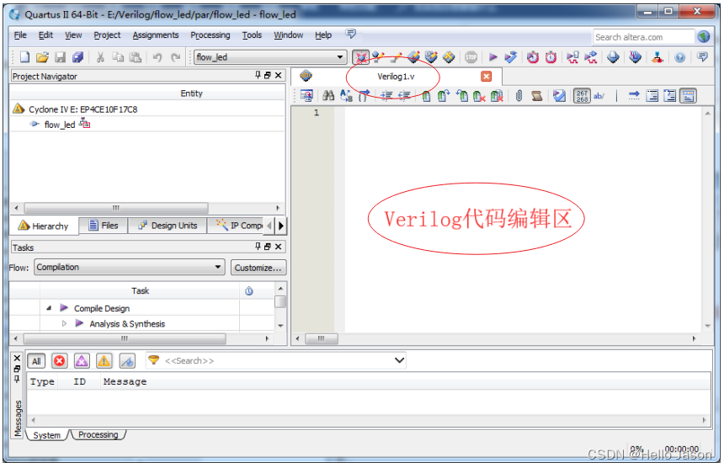Open the Tools menu
Viewport: 724px width, 468px height.
tap(252, 35)
